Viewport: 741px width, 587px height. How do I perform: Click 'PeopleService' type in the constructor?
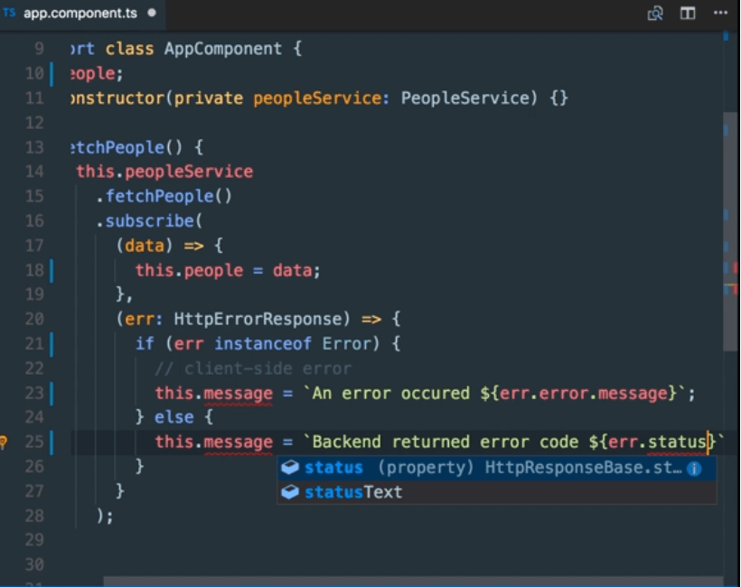(464, 98)
